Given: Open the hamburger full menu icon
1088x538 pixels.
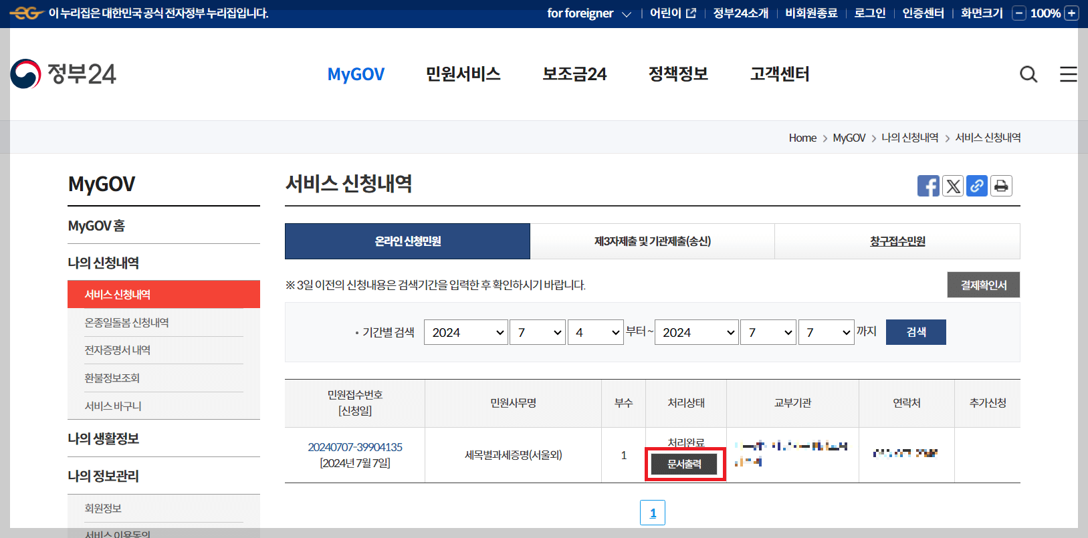Looking at the screenshot, I should pyautogui.click(x=1069, y=74).
